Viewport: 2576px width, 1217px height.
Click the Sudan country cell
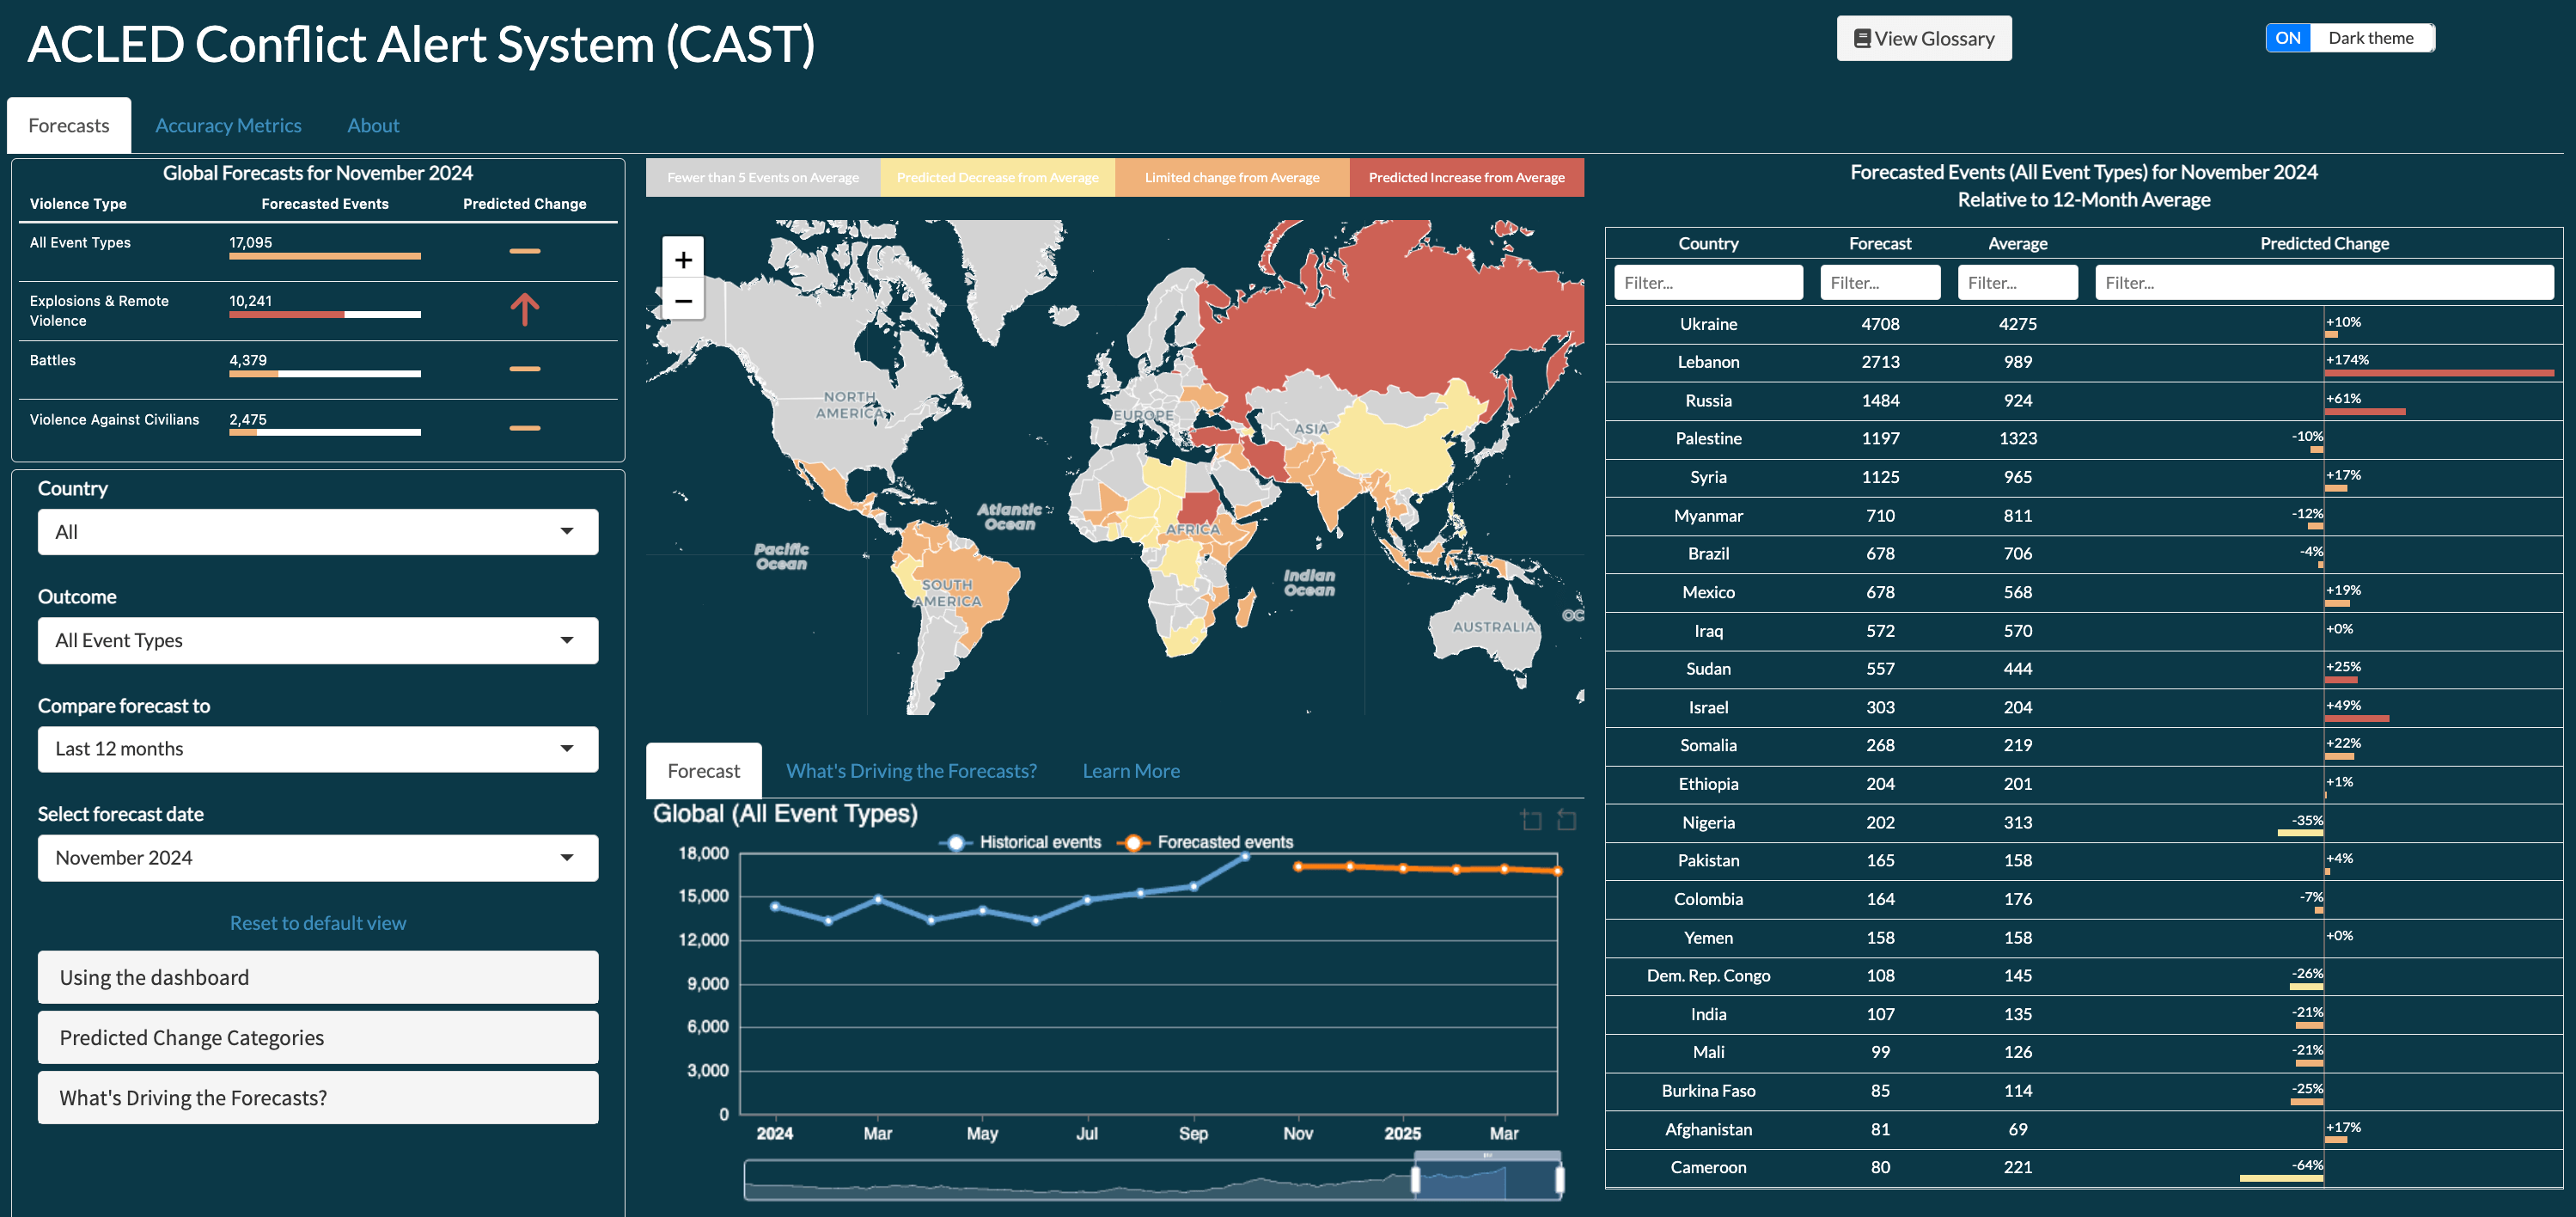(x=1708, y=669)
